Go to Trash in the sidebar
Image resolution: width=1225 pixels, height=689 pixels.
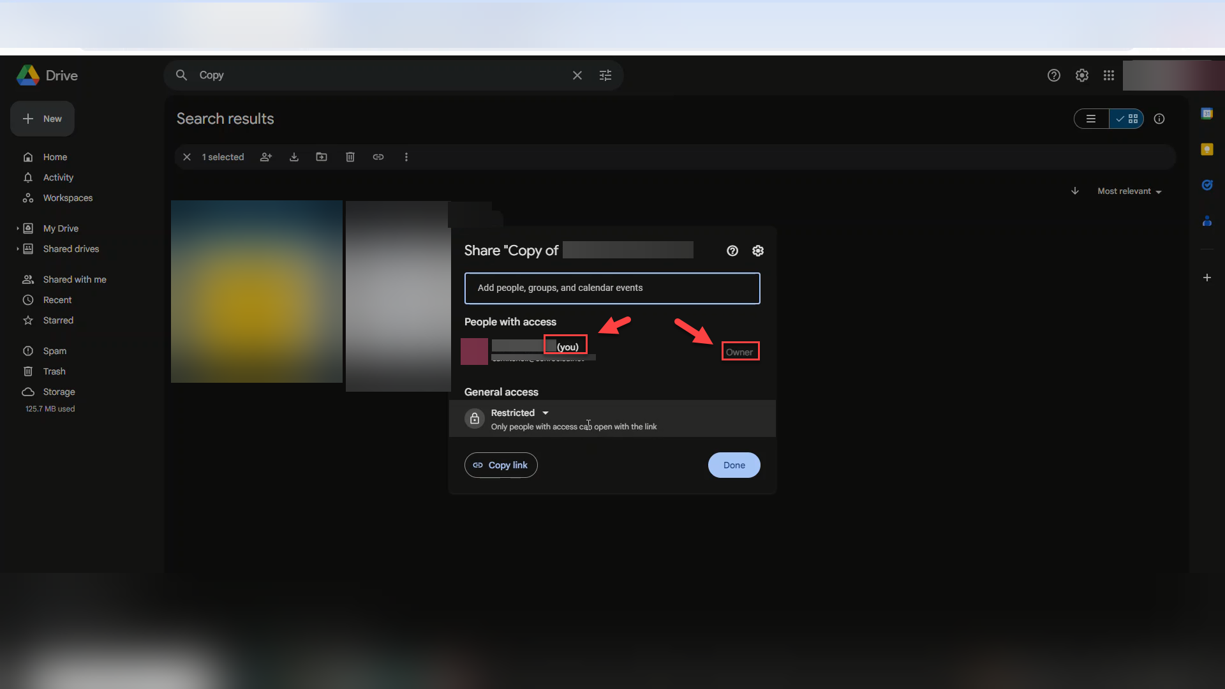pos(54,371)
